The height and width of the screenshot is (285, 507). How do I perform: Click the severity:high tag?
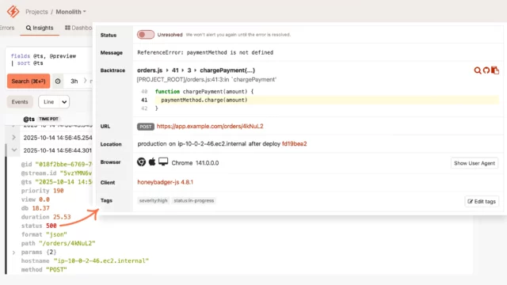point(153,200)
